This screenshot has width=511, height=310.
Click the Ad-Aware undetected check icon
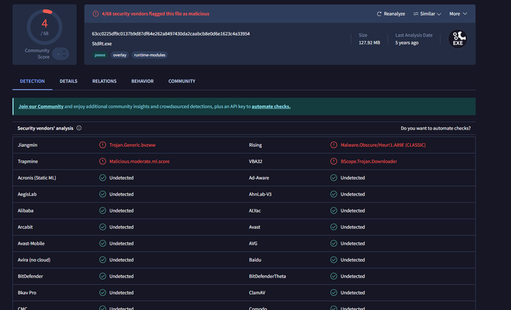point(334,178)
